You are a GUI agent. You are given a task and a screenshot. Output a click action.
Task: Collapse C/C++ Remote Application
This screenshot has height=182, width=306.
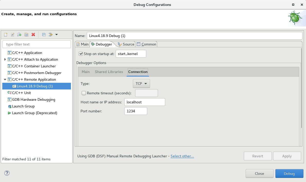5,79
